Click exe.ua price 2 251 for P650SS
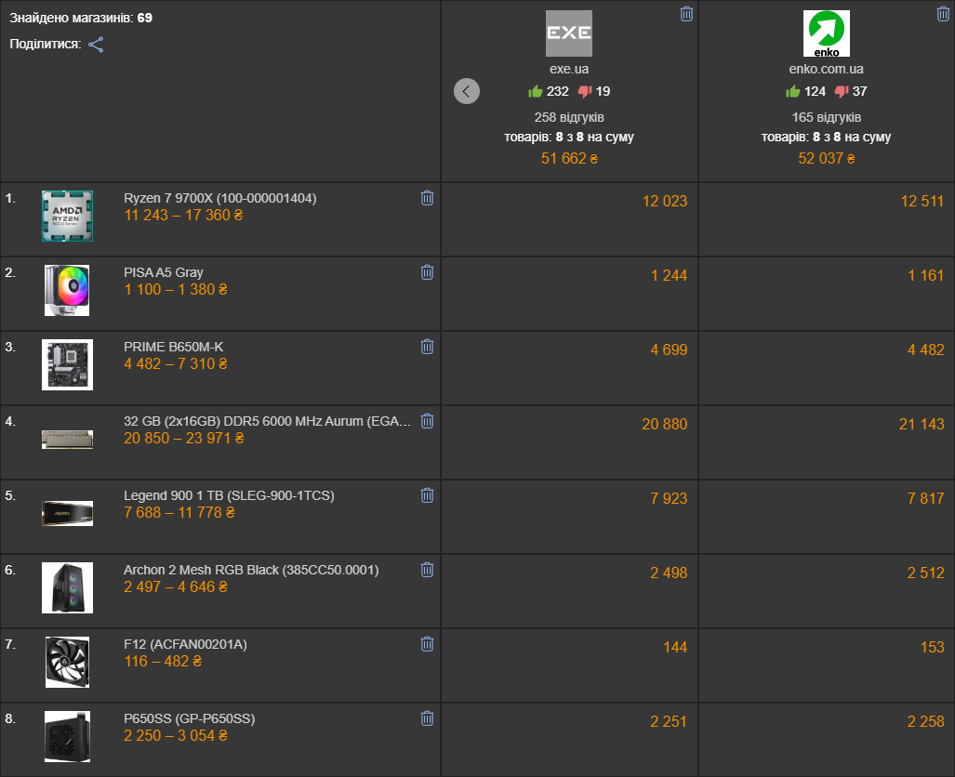 [x=669, y=721]
